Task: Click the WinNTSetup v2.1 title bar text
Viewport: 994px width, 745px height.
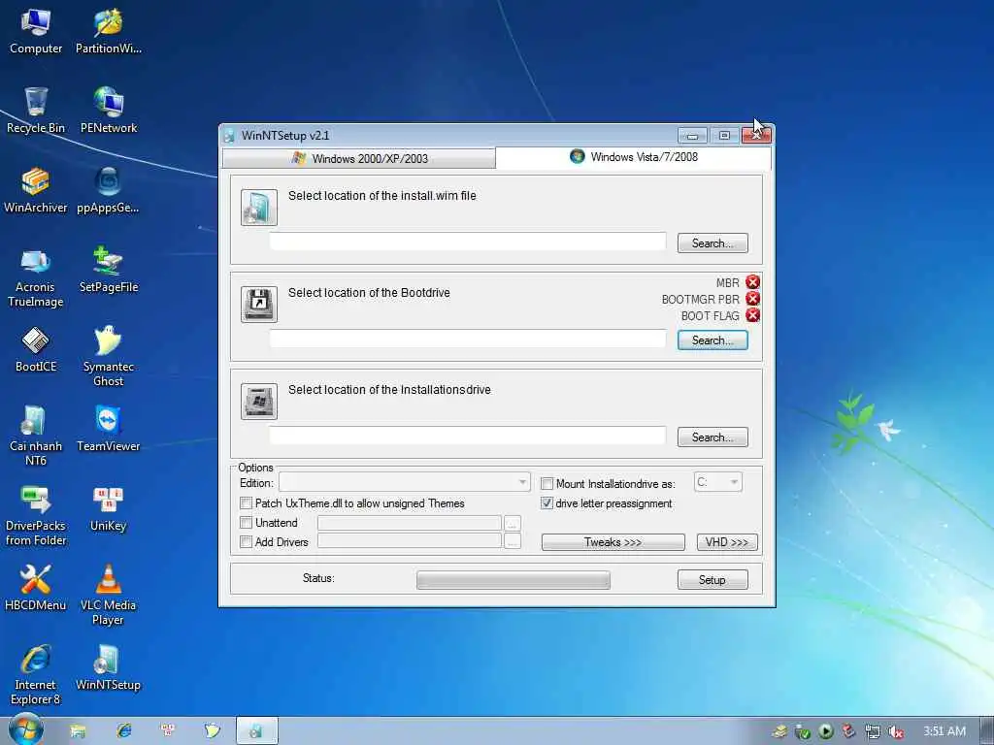Action: pos(285,136)
